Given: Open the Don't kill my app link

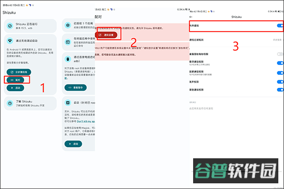Looking at the screenshot, I should point(86,121).
